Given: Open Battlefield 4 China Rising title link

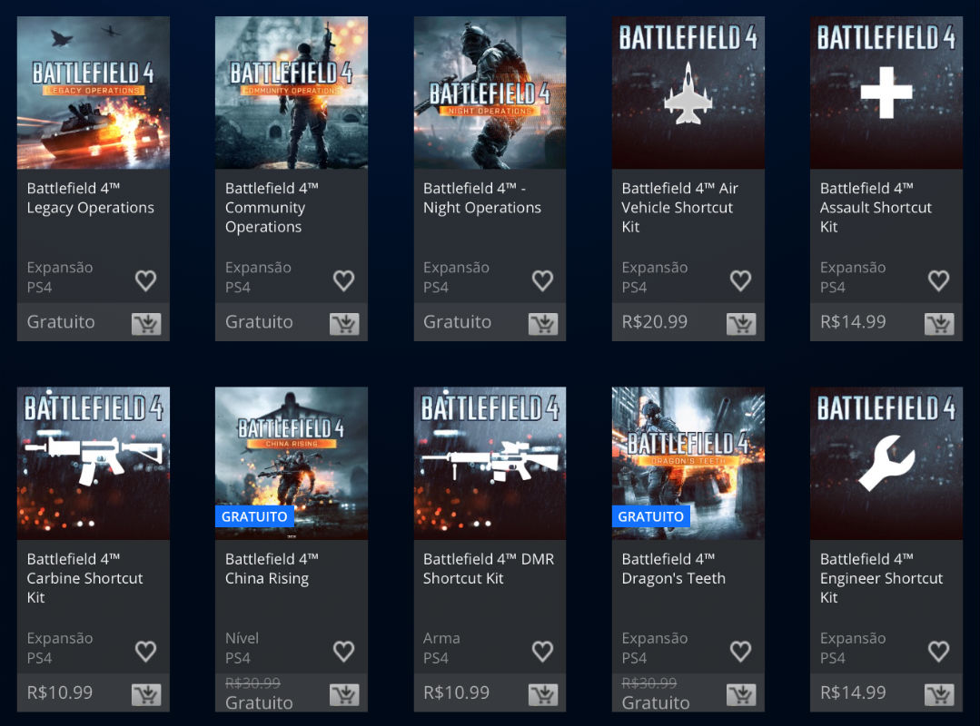Looking at the screenshot, I should click(x=272, y=569).
